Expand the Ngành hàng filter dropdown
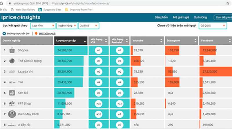This screenshot has width=232, height=129. pyautogui.click(x=67, y=26)
